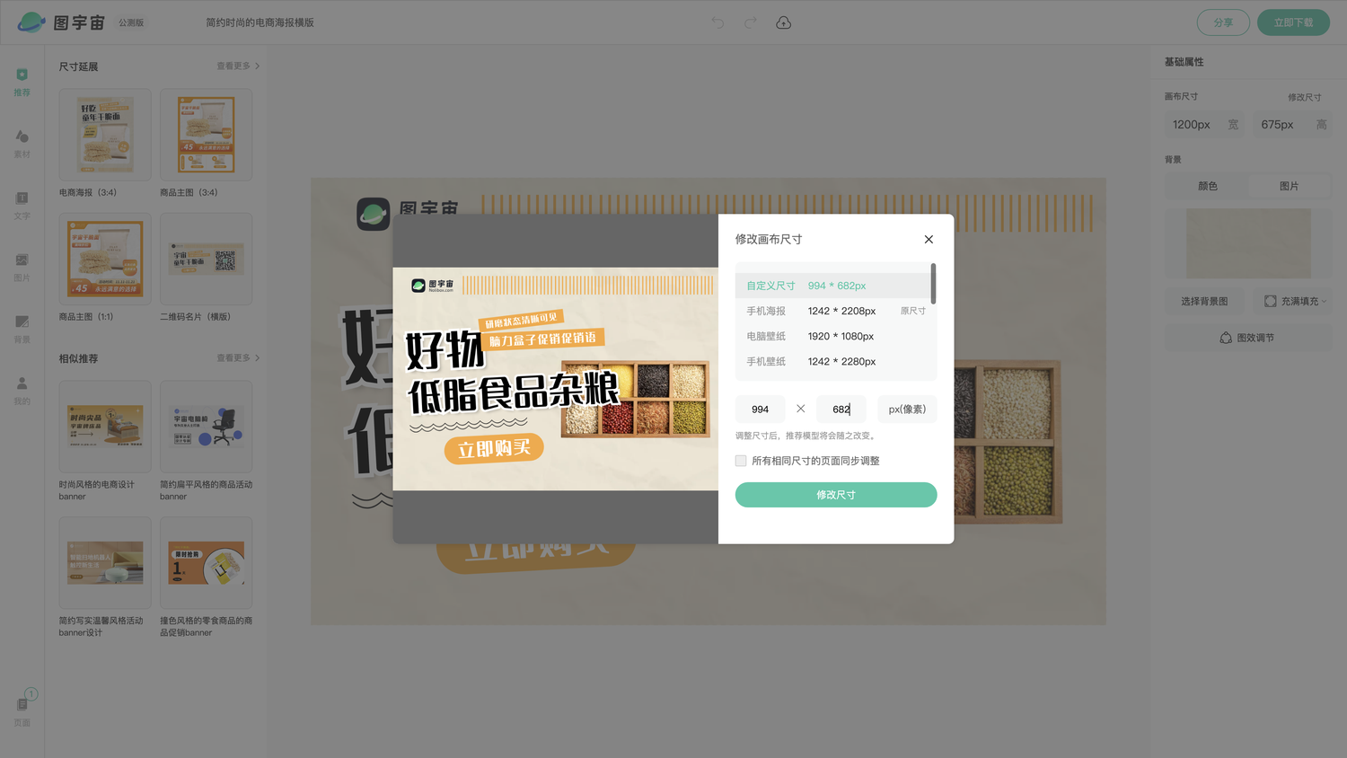Click the redo arrow icon
The height and width of the screenshot is (758, 1347).
pyautogui.click(x=750, y=22)
